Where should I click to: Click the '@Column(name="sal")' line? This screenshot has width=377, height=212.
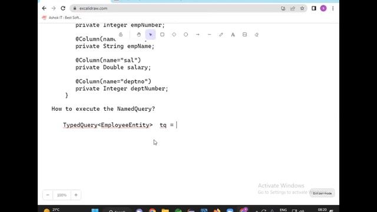click(x=108, y=60)
